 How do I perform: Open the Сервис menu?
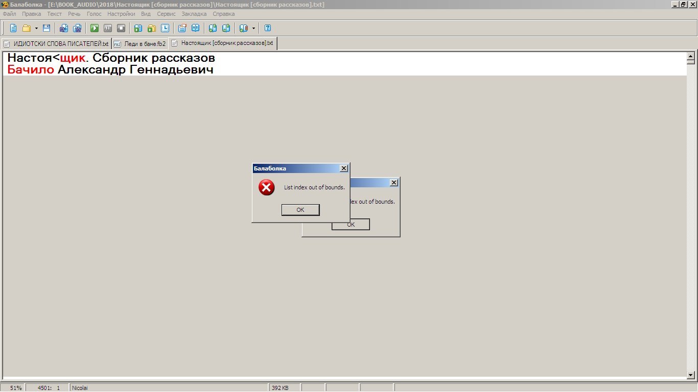coord(167,14)
